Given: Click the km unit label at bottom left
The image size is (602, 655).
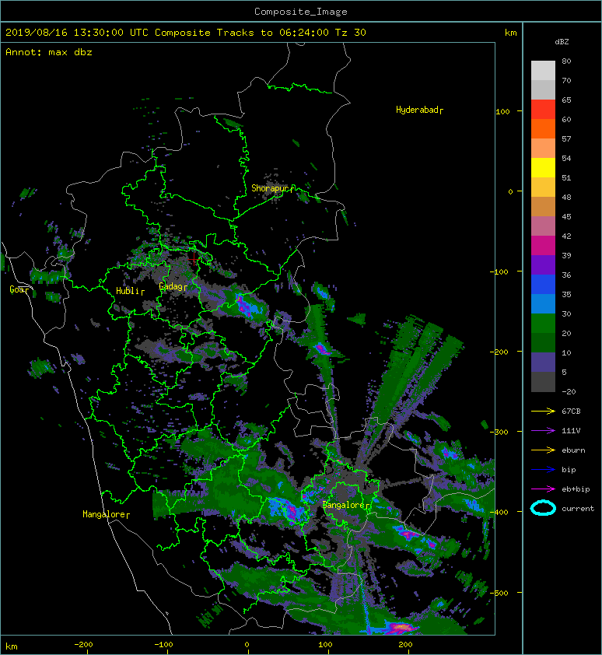Looking at the screenshot, I should [12, 646].
